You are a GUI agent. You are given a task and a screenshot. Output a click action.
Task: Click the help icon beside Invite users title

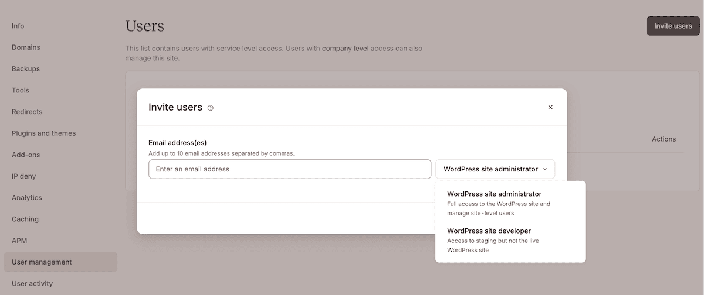[211, 108]
